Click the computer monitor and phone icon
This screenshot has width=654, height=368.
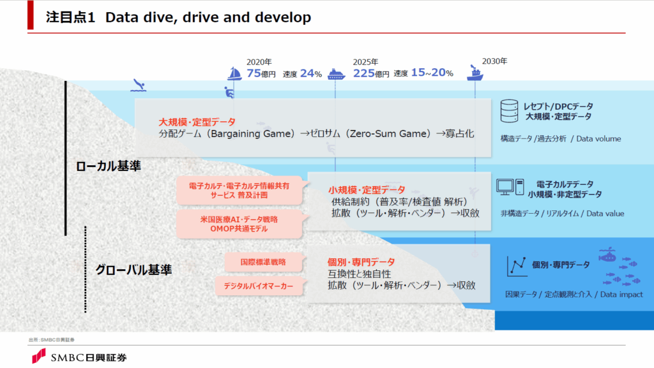pos(510,187)
